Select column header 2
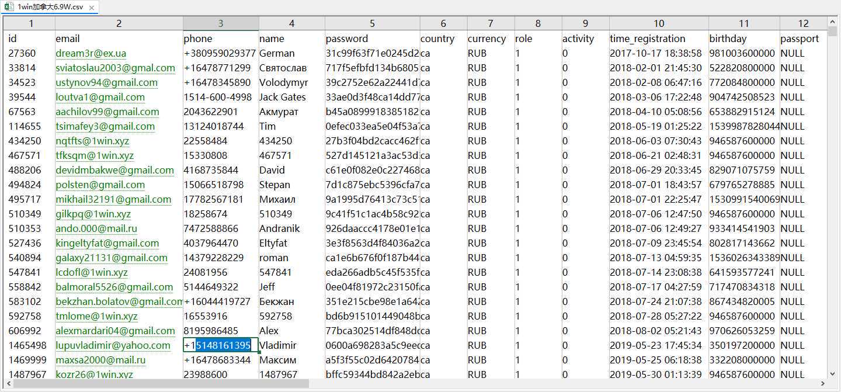Screen dimensions: 841x392 pos(119,23)
